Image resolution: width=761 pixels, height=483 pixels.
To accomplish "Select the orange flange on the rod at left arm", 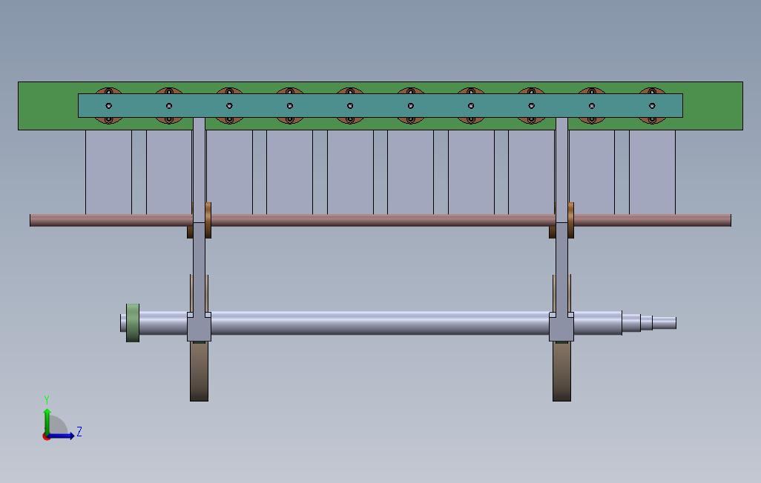I will 208,220.
